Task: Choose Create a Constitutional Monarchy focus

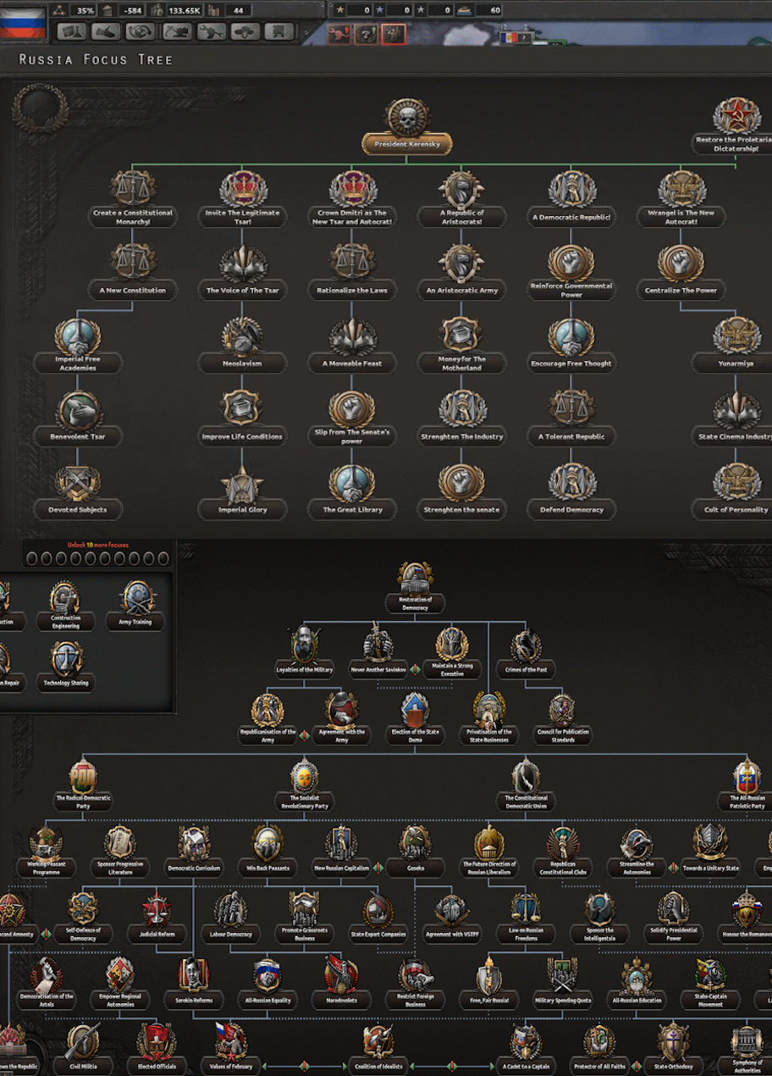Action: pyautogui.click(x=133, y=198)
